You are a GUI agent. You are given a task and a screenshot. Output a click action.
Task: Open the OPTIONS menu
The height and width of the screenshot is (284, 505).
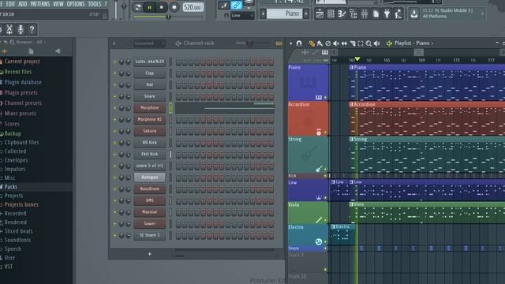click(76, 4)
